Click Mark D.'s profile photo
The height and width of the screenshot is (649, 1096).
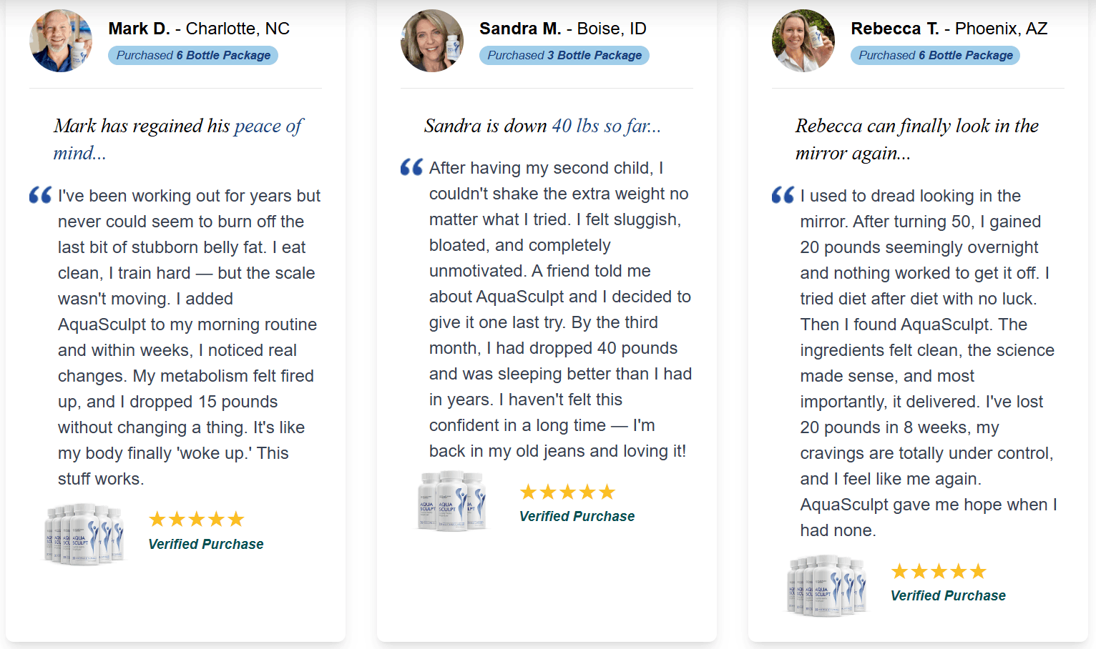(61, 41)
